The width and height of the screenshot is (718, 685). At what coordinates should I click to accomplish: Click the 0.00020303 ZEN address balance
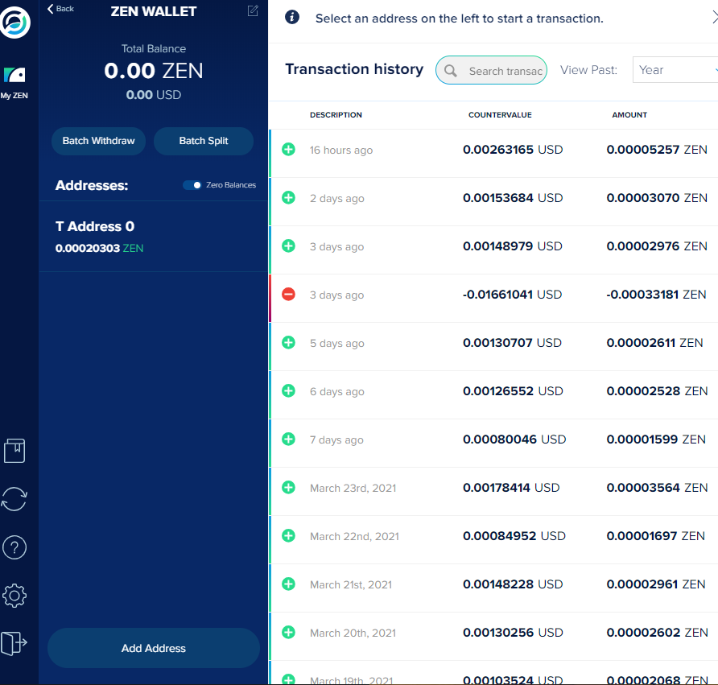tap(99, 248)
